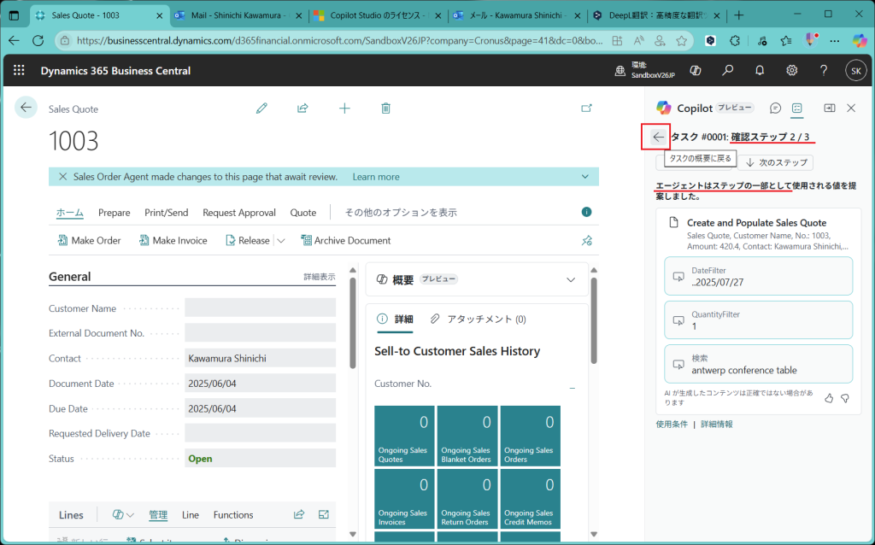Expand the notification banner chevron

tap(584, 177)
